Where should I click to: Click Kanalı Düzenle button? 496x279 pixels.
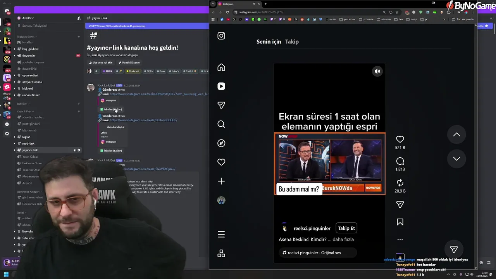(129, 62)
